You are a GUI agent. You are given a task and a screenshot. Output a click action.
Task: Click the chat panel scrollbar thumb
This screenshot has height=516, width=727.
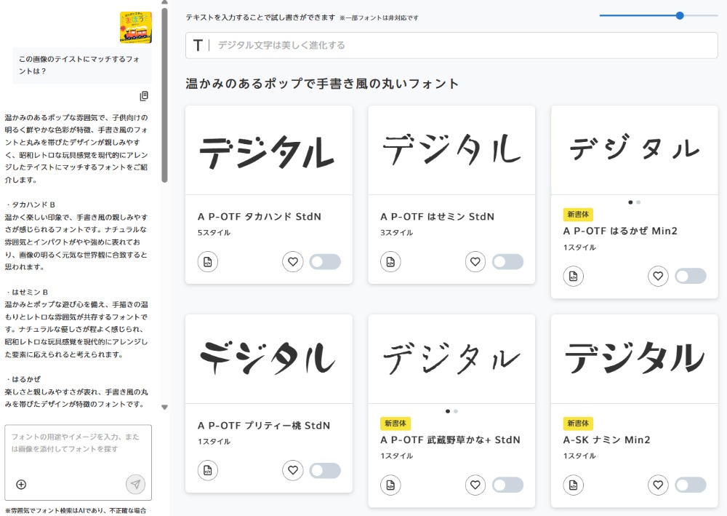[x=164, y=95]
